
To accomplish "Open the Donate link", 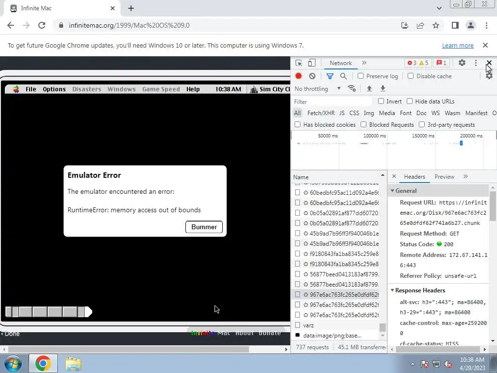I will tap(270, 333).
